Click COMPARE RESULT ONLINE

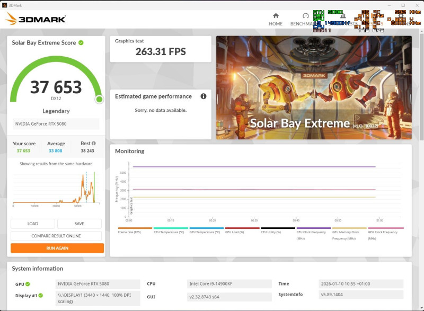coord(56,236)
